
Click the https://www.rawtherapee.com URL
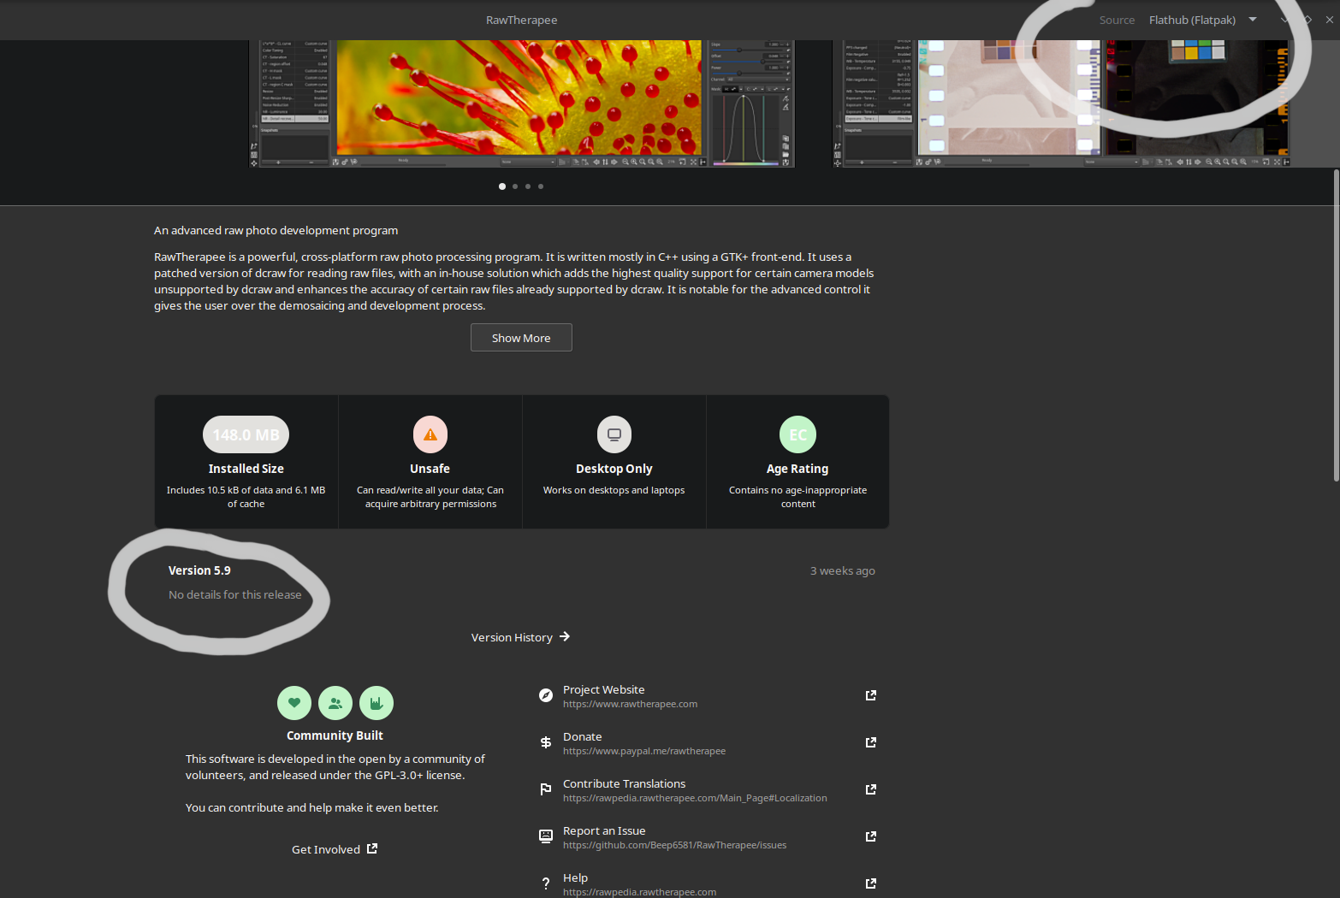click(x=630, y=705)
